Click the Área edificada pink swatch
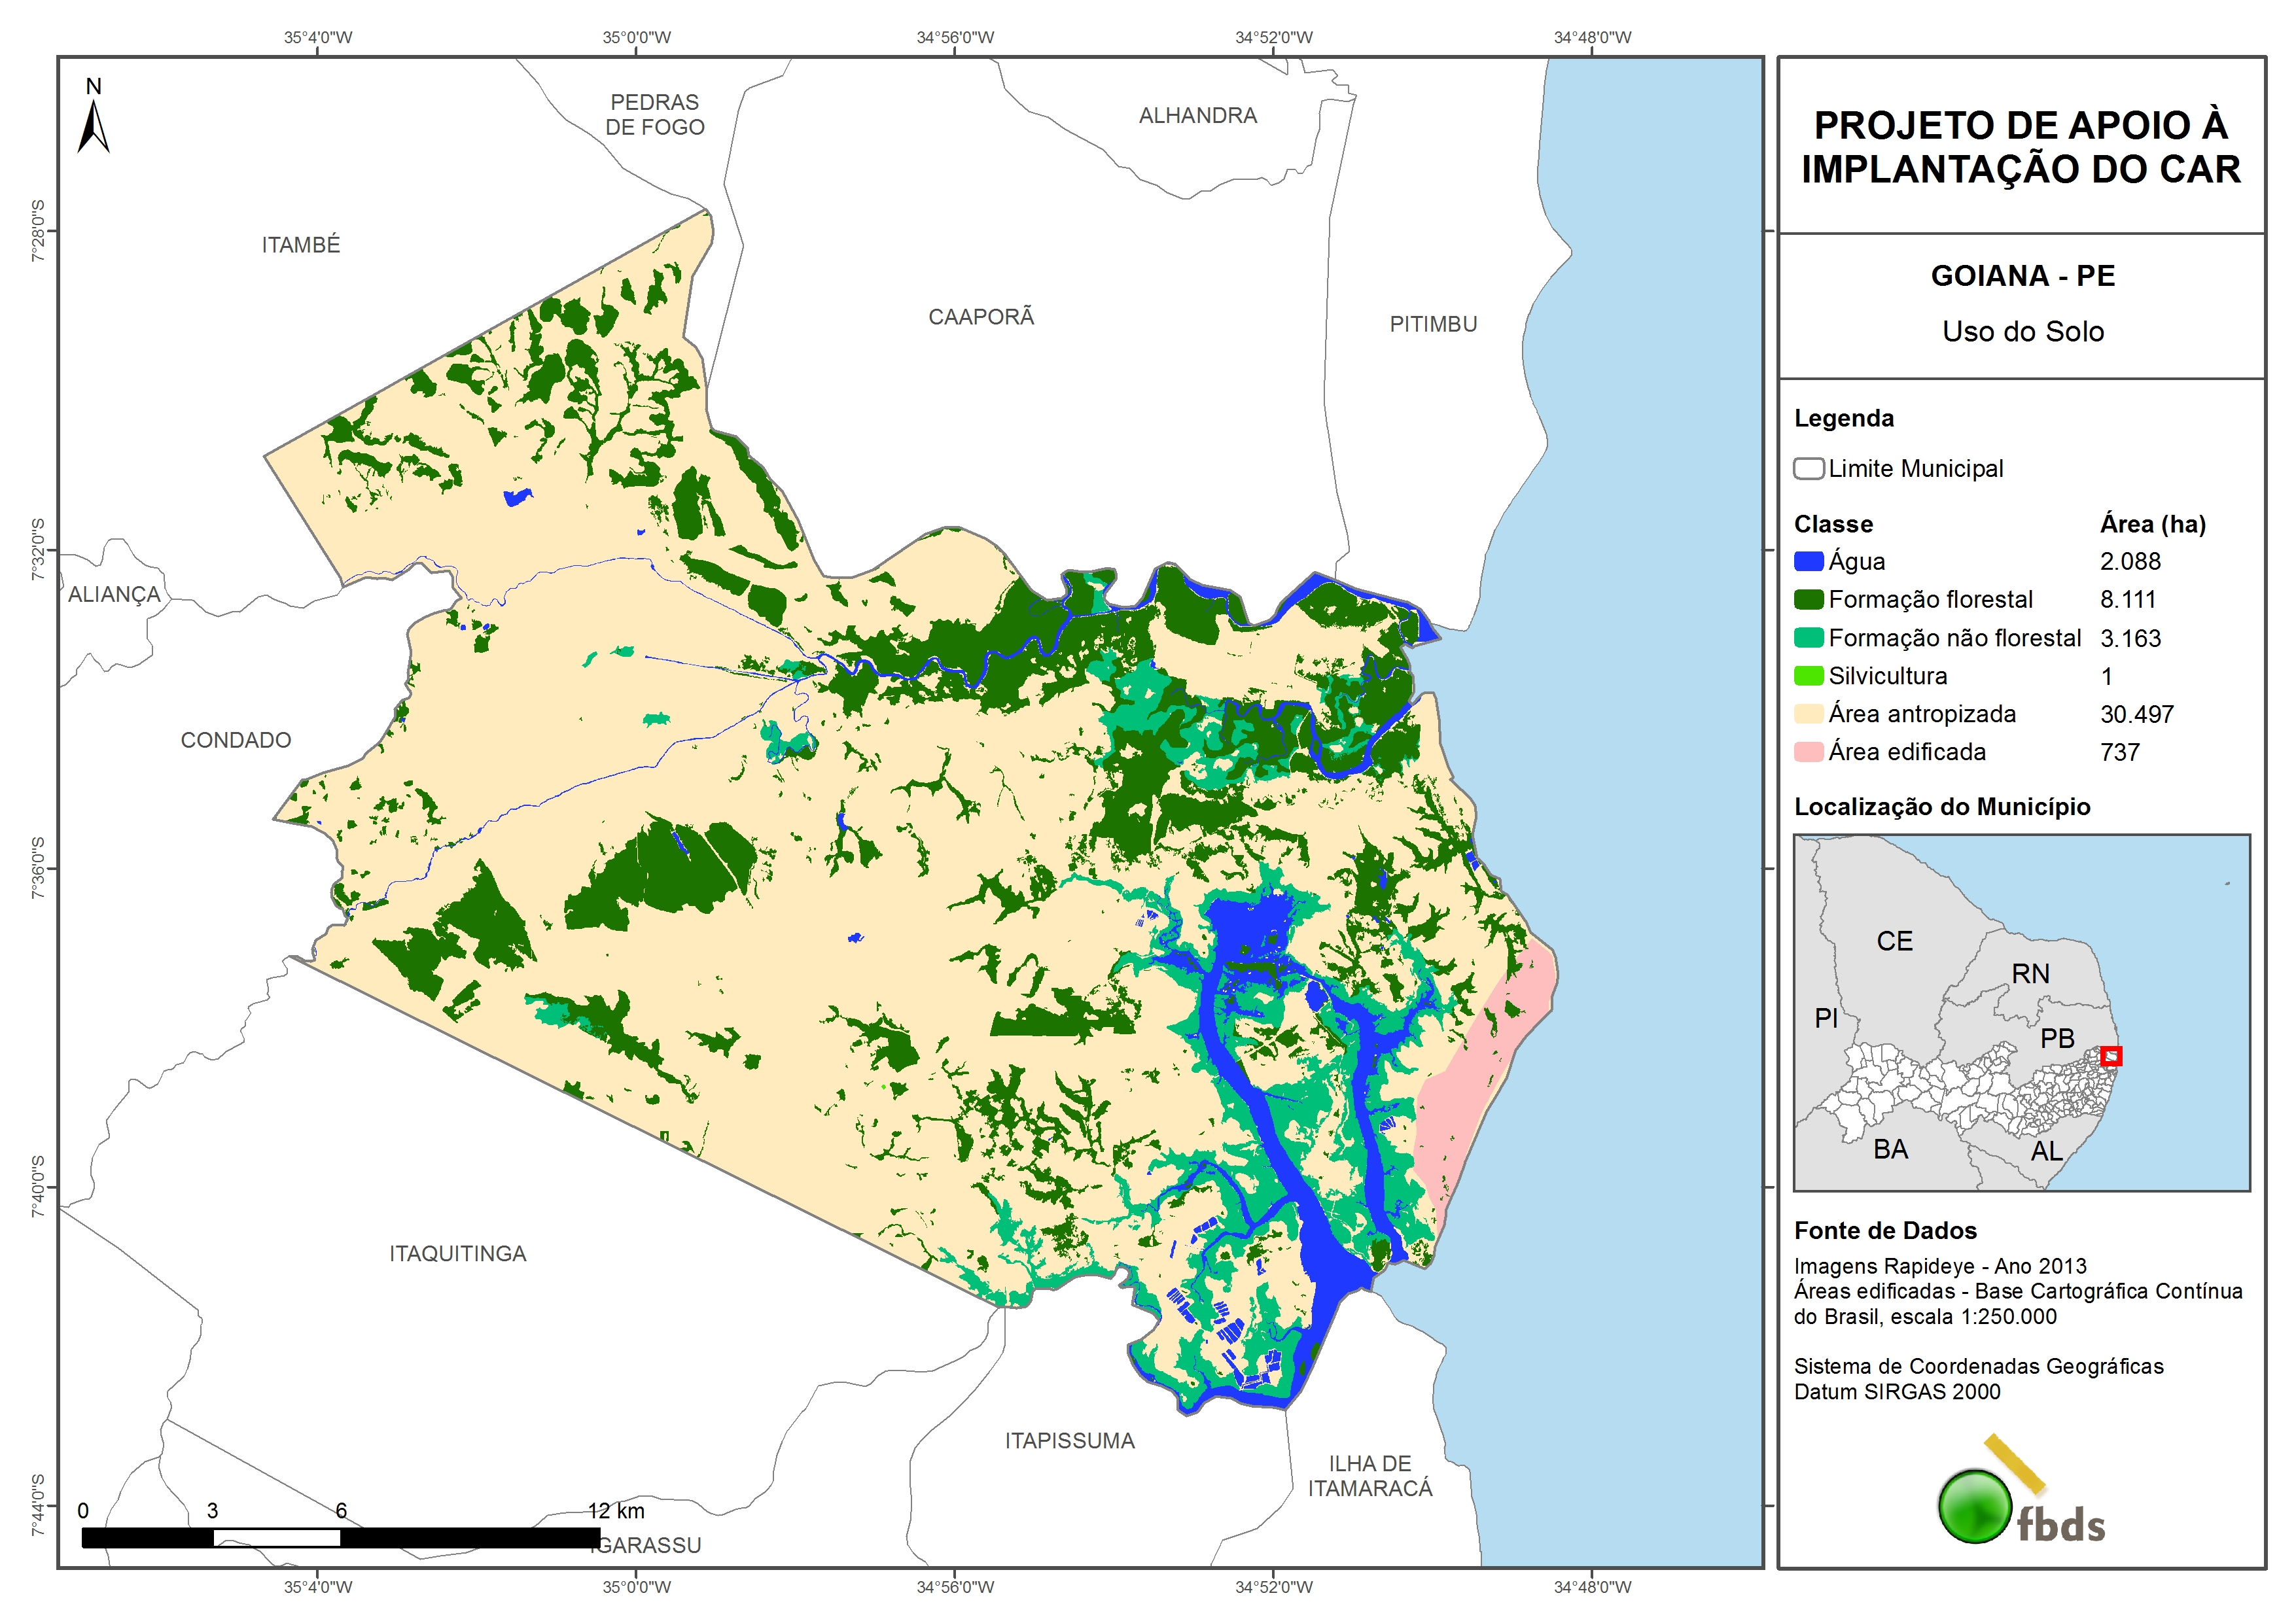2296x1623 pixels. (1808, 751)
